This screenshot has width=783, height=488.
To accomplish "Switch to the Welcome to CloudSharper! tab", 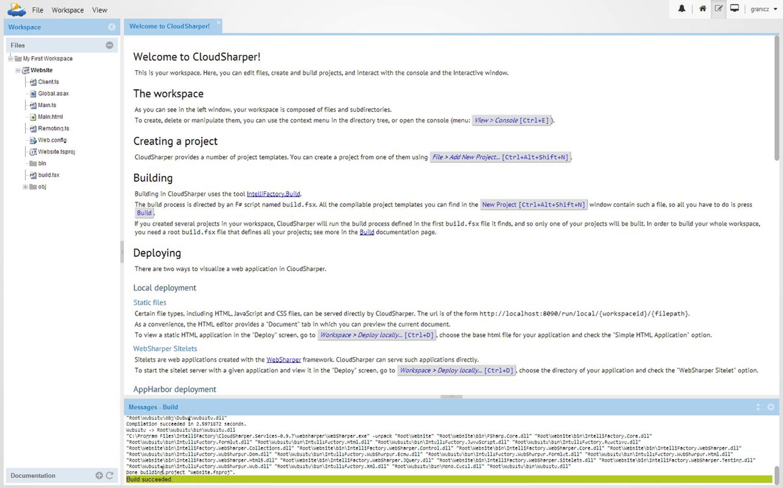I will point(169,26).
